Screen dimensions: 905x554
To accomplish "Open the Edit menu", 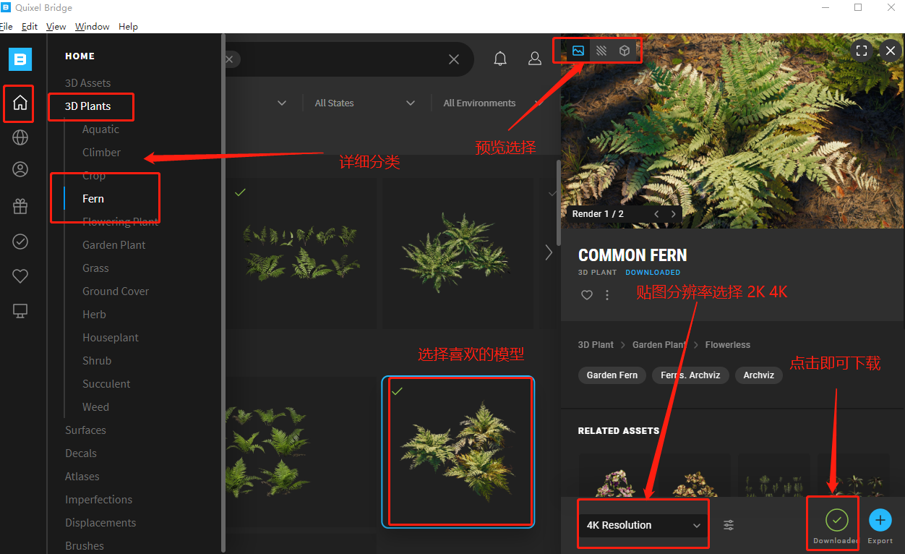I will [30, 27].
